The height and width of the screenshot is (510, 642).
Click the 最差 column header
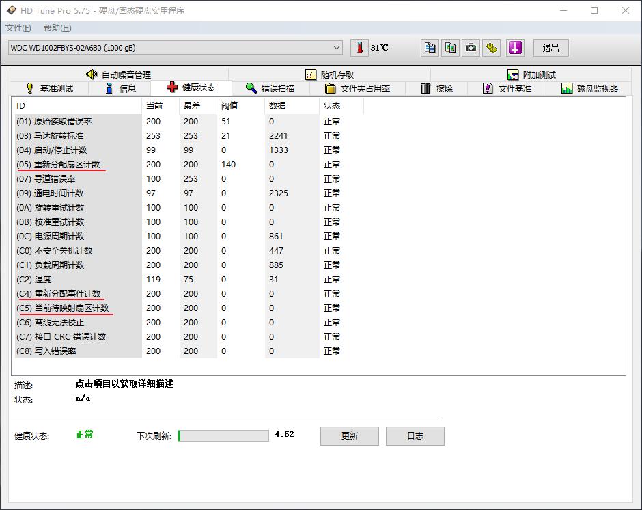click(198, 106)
